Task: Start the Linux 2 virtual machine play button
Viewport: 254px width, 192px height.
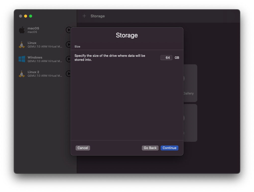Action: coord(68,74)
